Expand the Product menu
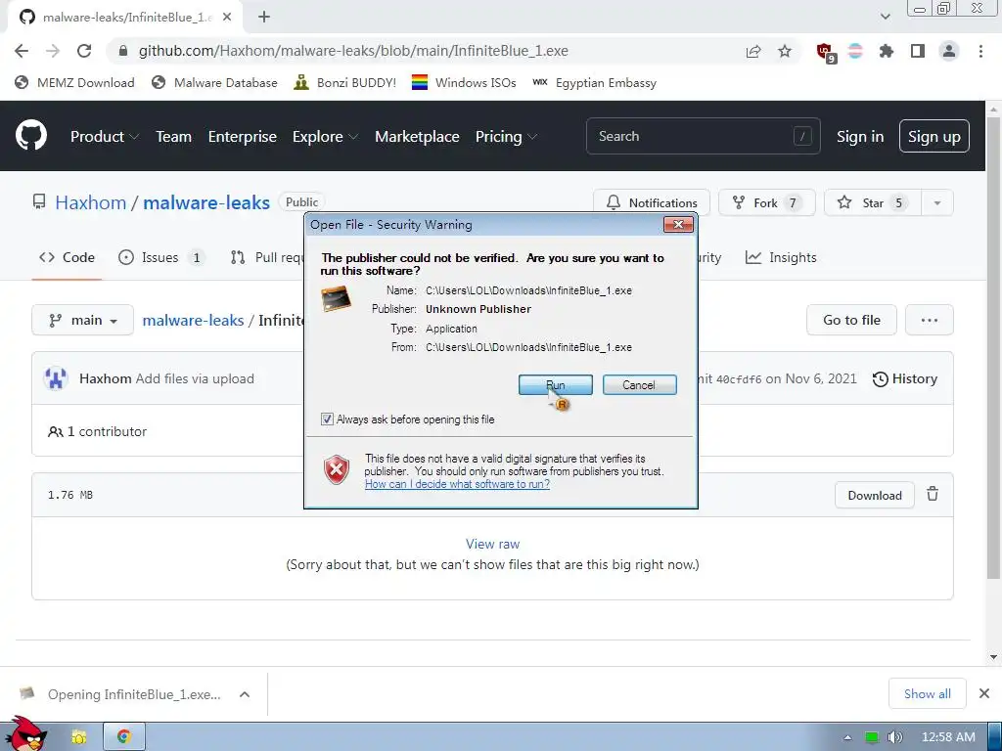Screen dimensions: 1002x751 (104, 136)
